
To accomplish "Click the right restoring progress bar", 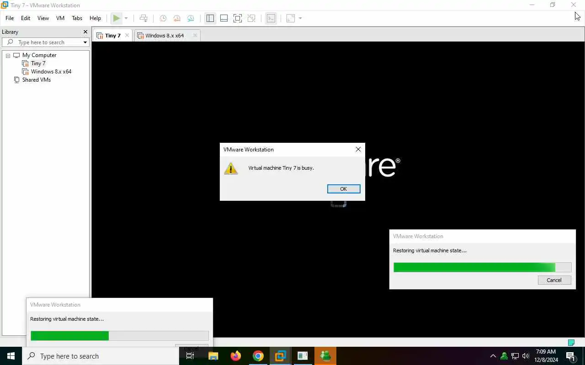I will (482, 267).
